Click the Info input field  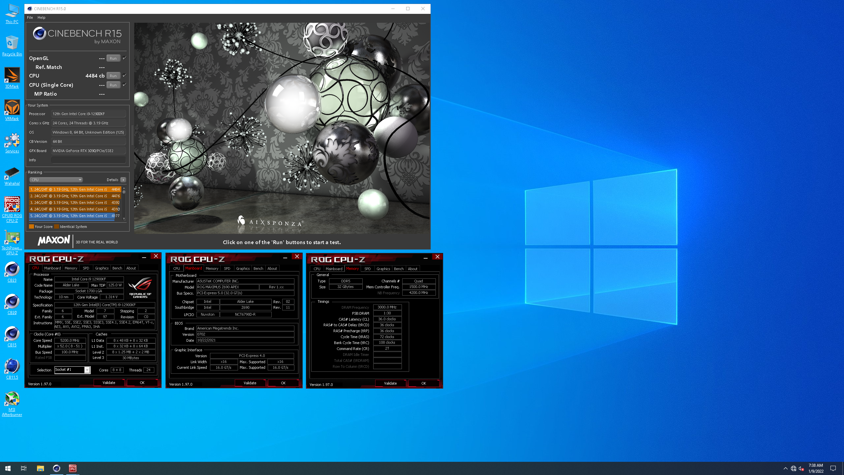coord(88,160)
